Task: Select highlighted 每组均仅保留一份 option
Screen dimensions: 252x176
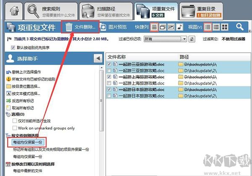Action: point(27,142)
